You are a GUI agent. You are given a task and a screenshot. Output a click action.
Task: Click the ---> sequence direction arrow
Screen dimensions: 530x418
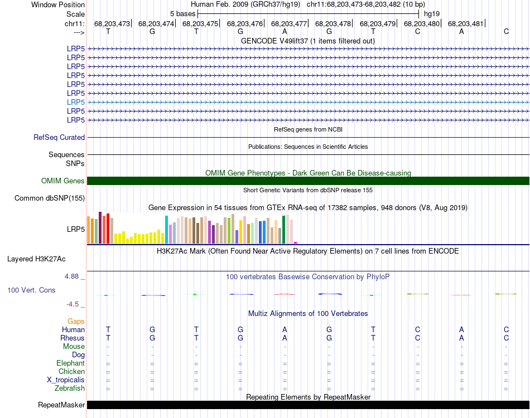[x=79, y=32]
